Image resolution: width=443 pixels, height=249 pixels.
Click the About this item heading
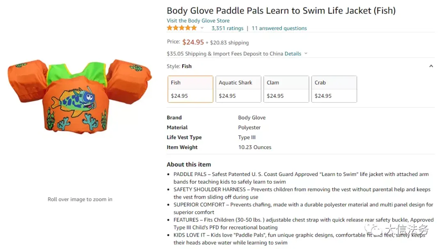[x=189, y=164]
